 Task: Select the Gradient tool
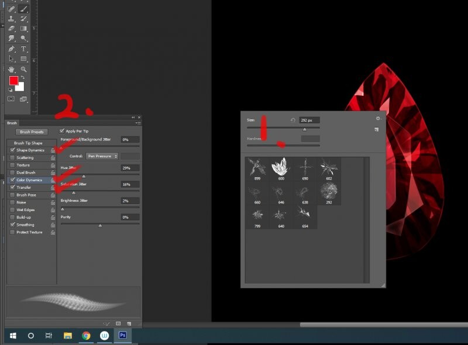(x=24, y=28)
